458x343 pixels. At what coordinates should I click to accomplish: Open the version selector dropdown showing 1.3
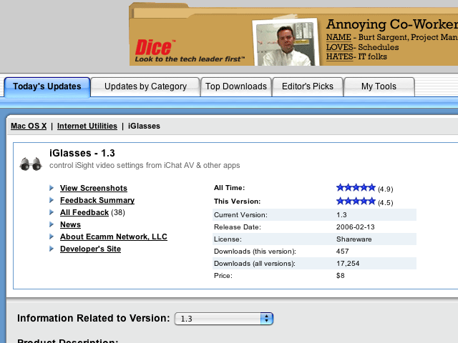(x=224, y=319)
